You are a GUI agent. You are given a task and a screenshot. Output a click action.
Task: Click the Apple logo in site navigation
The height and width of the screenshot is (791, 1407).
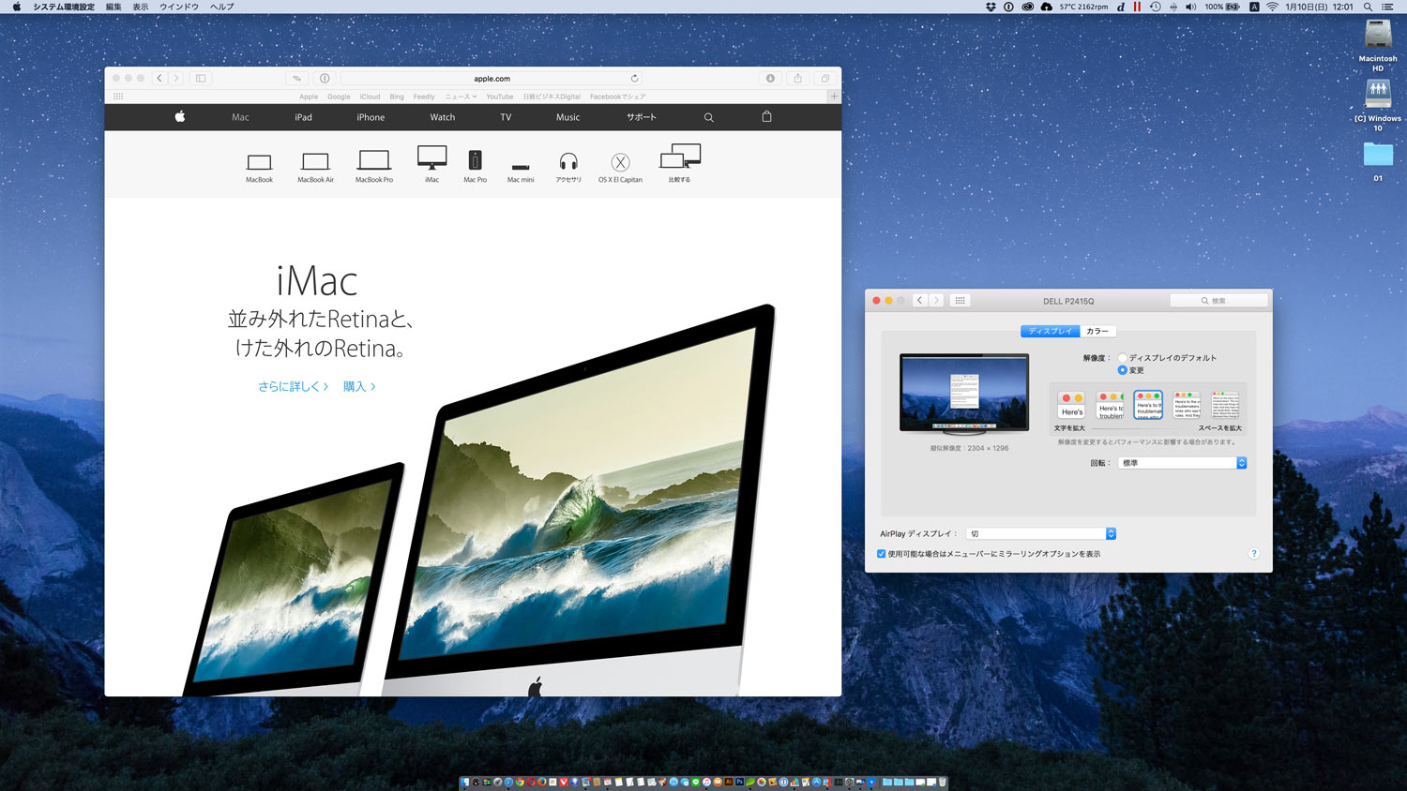[x=180, y=117]
